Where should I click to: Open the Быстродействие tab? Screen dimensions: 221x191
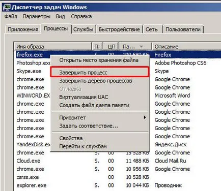click(x=119, y=29)
